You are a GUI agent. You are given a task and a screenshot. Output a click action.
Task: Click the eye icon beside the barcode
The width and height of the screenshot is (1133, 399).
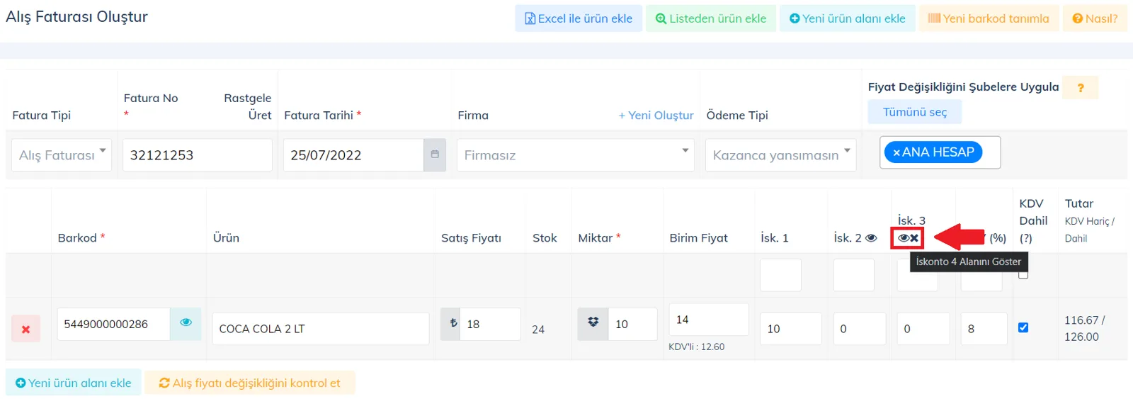(x=186, y=322)
